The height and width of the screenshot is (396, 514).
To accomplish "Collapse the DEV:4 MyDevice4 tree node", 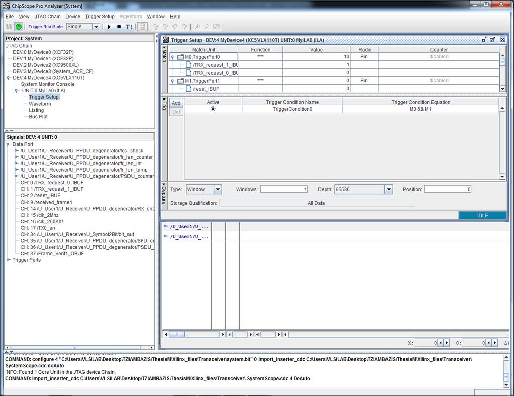I will [8, 78].
